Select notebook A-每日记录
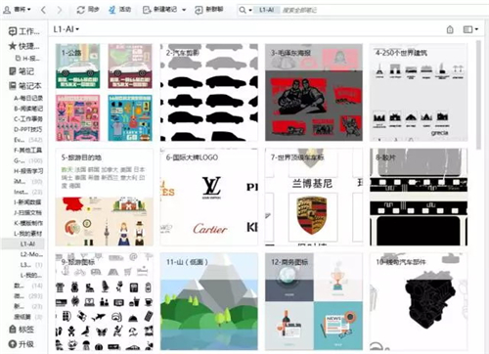 [28, 98]
